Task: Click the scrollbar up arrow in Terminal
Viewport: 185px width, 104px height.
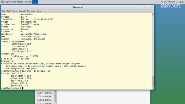Action: tap(153, 14)
